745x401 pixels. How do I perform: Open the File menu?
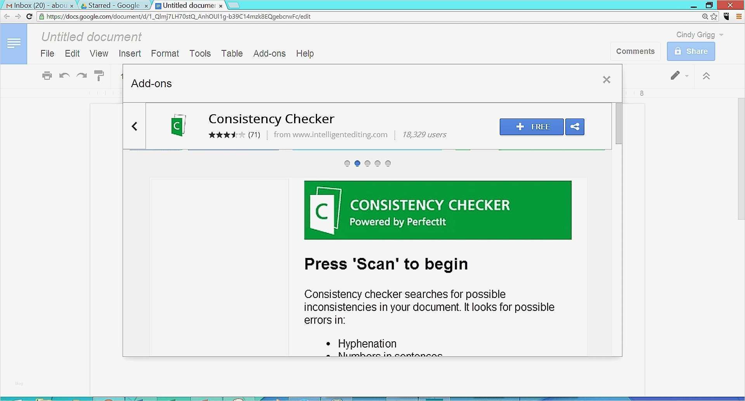47,53
